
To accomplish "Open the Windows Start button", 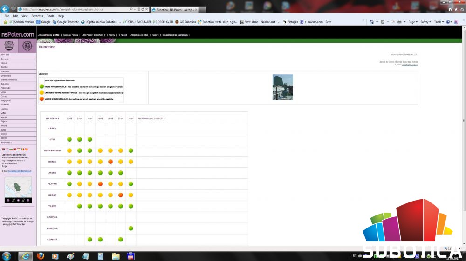I will [x=7, y=256].
